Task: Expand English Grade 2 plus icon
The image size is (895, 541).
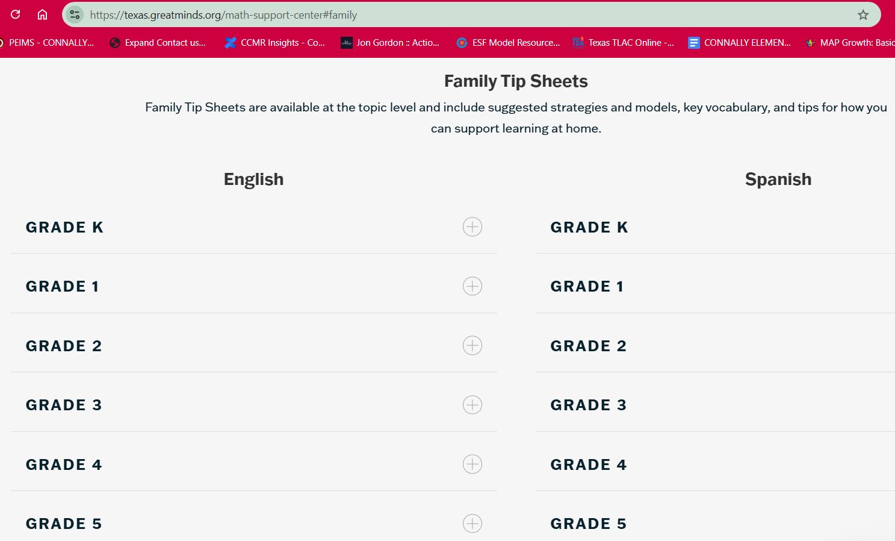Action: point(472,346)
